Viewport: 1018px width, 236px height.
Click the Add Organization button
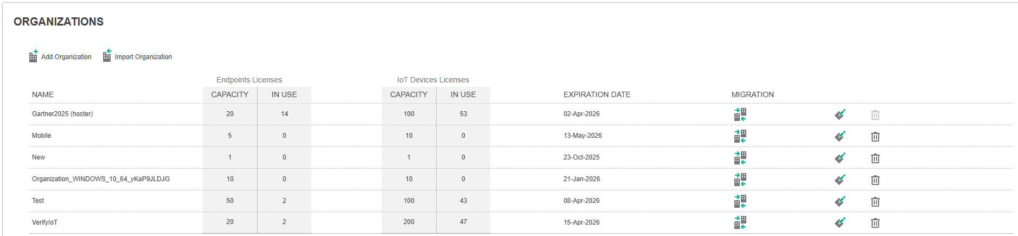60,56
